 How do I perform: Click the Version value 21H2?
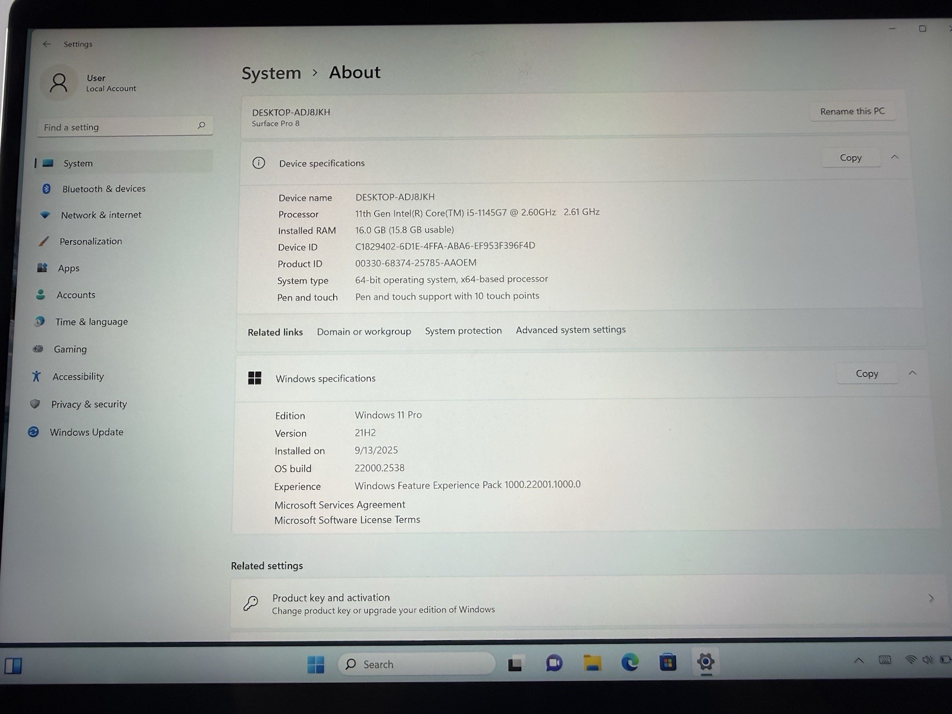[365, 433]
